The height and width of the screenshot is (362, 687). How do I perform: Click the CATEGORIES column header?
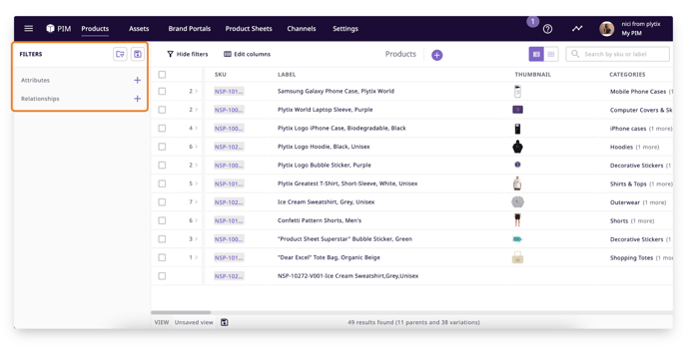627,75
